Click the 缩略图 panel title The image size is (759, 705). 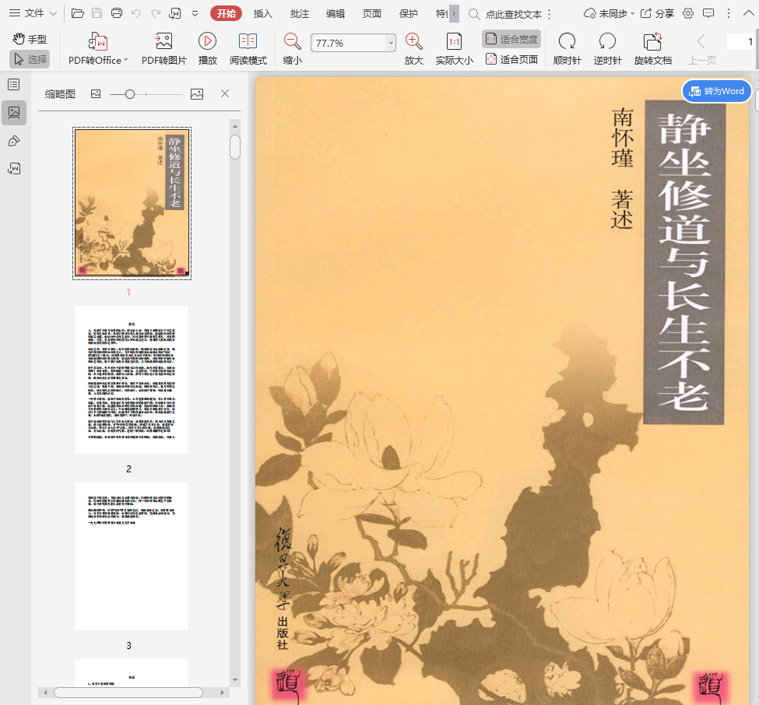[60, 94]
